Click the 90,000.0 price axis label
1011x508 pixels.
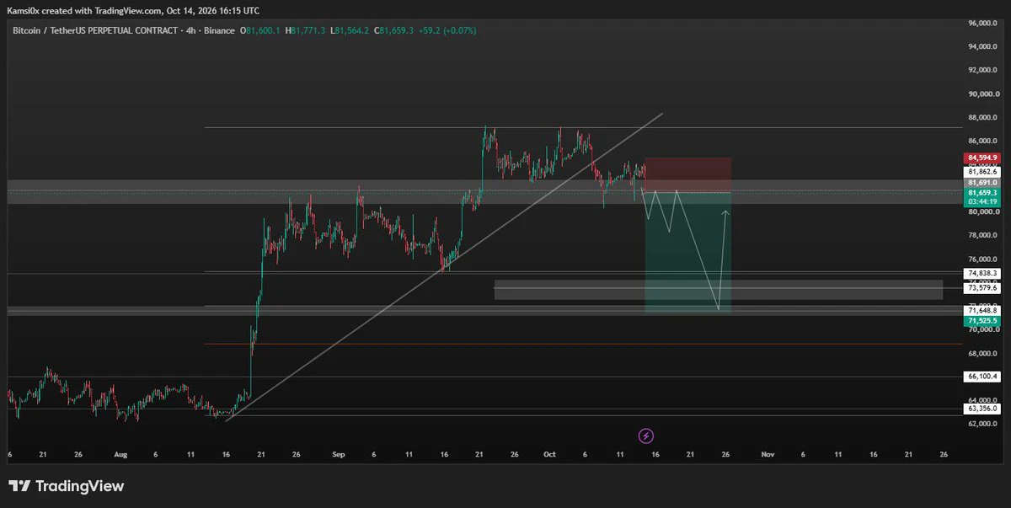click(x=982, y=94)
